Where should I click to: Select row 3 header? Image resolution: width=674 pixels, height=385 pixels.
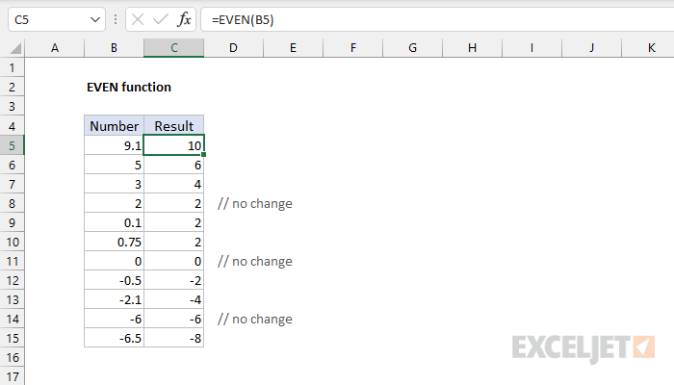click(x=12, y=106)
